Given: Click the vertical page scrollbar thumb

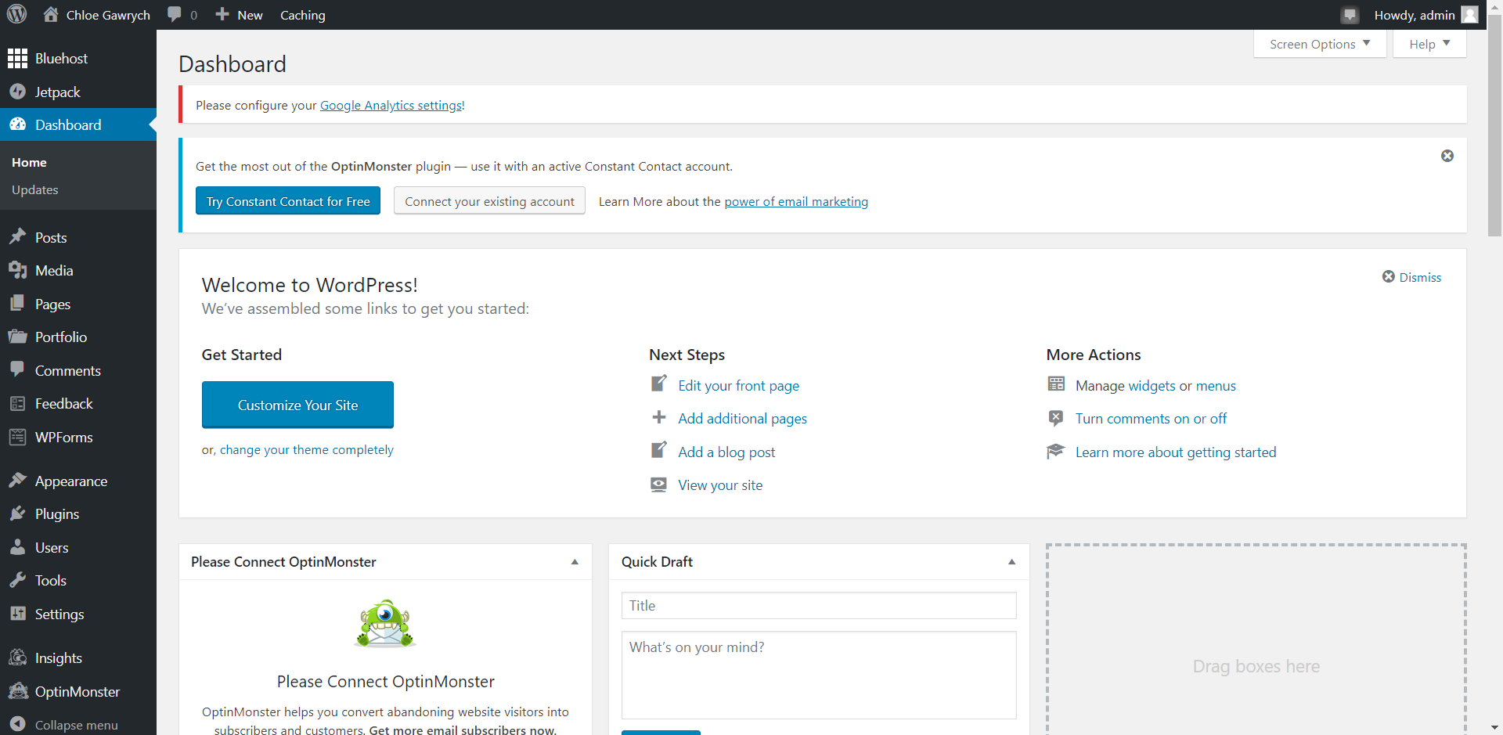Looking at the screenshot, I should click(x=1494, y=125).
